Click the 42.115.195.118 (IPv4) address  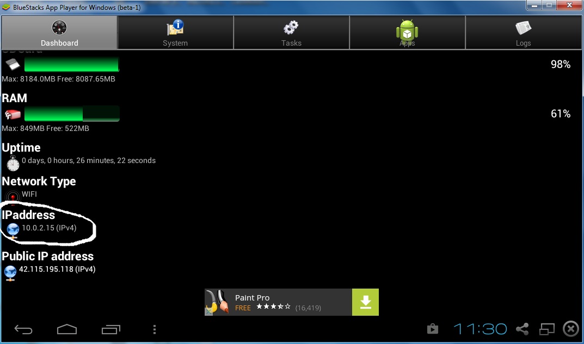coord(57,269)
